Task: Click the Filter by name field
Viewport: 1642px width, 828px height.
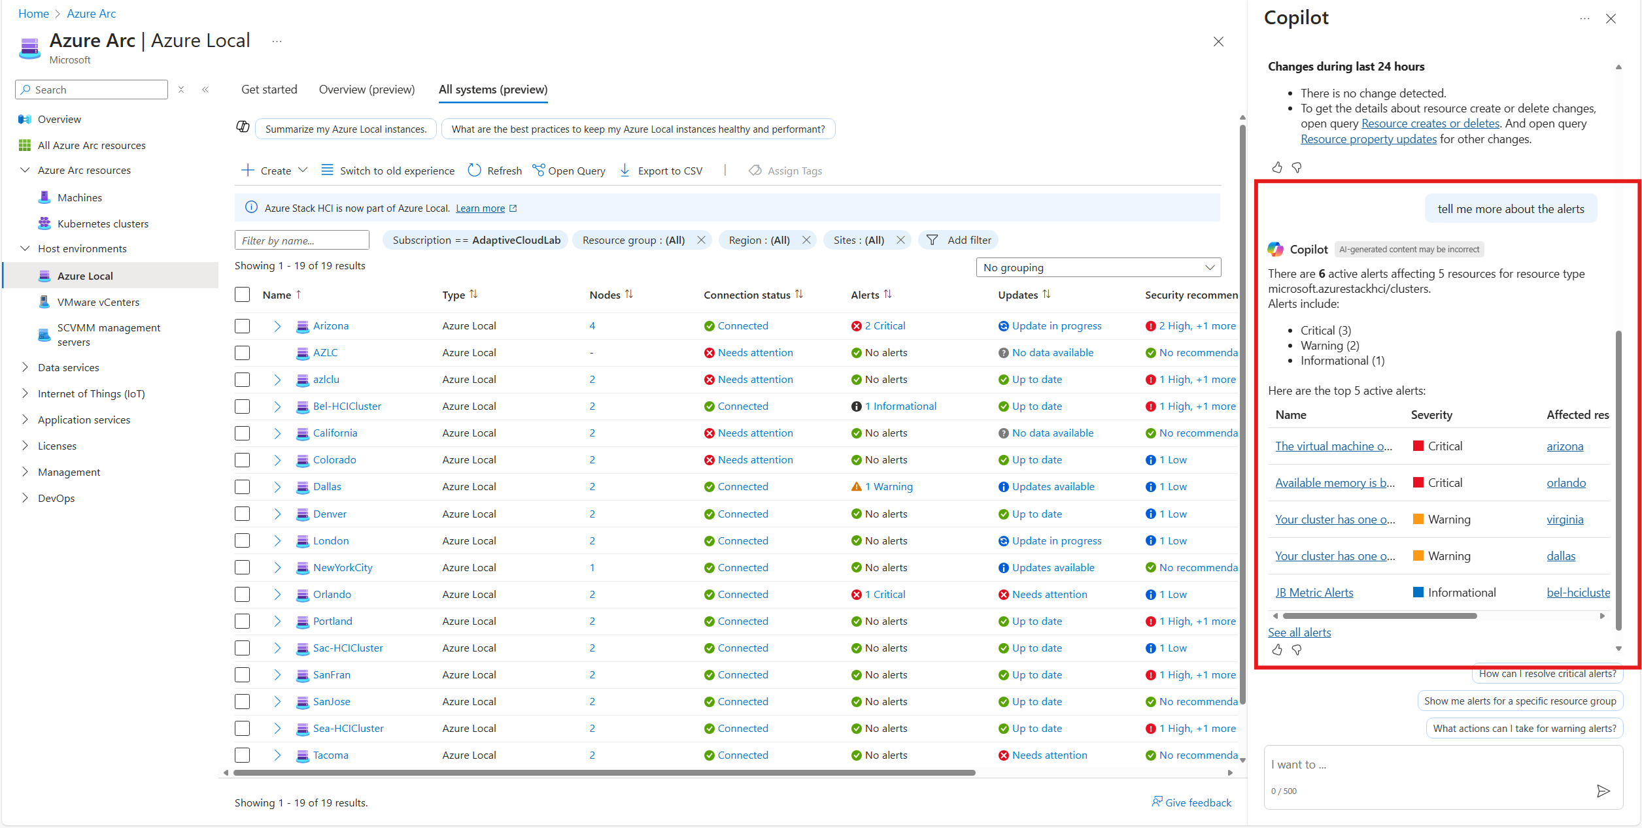Action: (x=301, y=240)
